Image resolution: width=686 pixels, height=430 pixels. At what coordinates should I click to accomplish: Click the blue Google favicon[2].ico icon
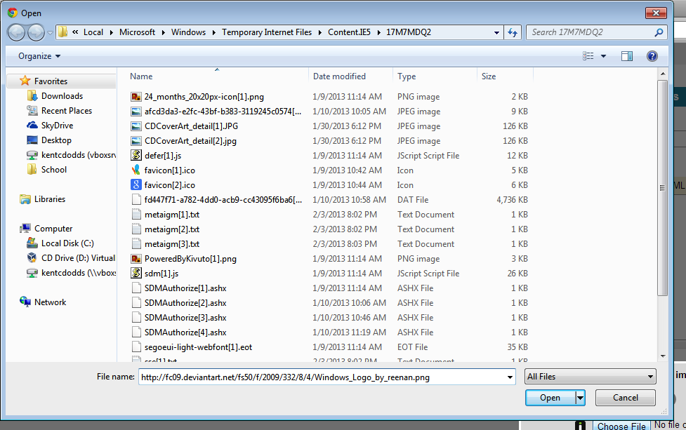pyautogui.click(x=136, y=185)
